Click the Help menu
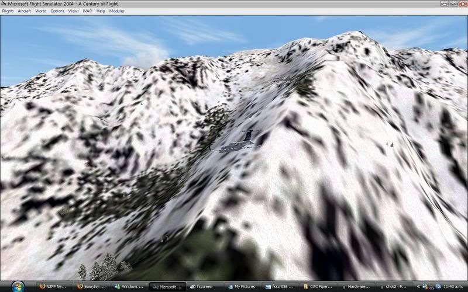 point(101,11)
